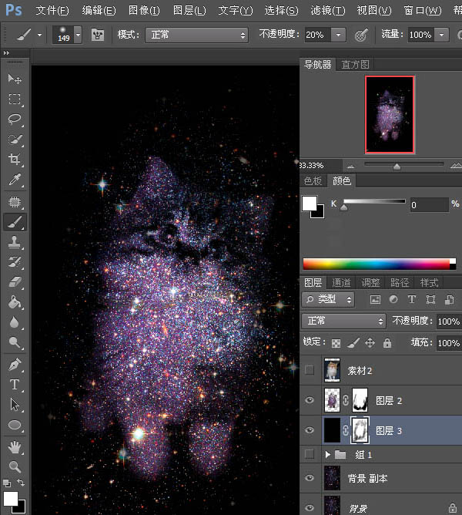The height and width of the screenshot is (515, 462).
Task: Open the layer blend mode 正常 dropdown
Action: (345, 321)
